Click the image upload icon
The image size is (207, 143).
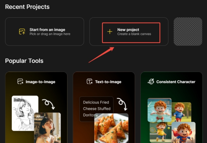22,32
